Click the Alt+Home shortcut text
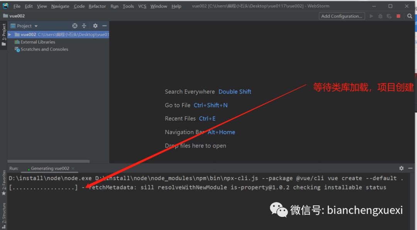 point(221,132)
